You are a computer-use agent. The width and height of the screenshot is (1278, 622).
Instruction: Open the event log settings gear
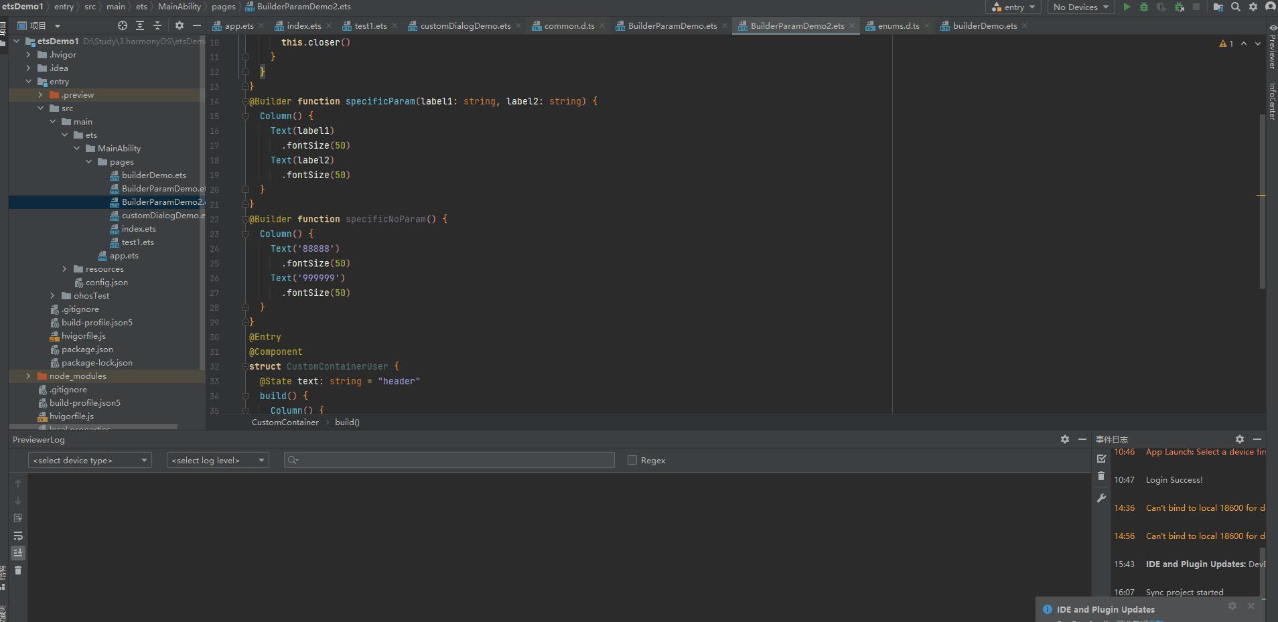[x=1239, y=439]
